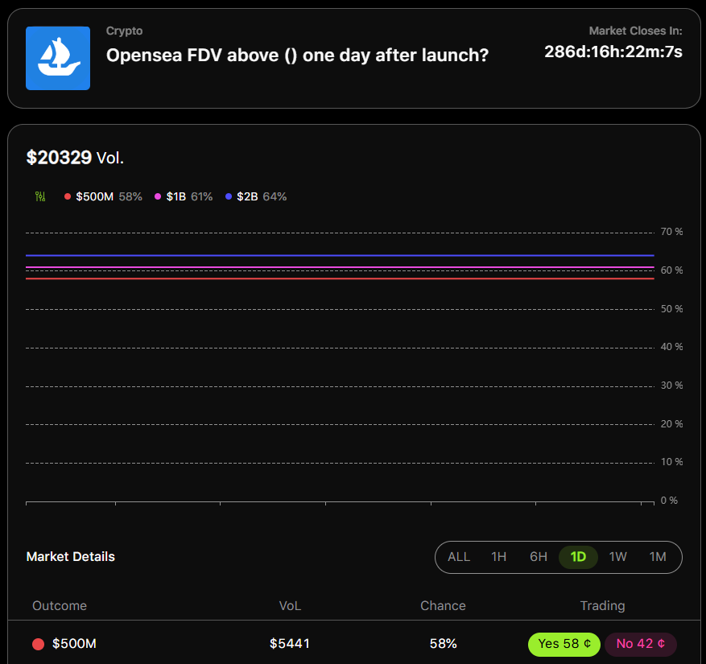Click the '50 %' axis label
Screen dimensions: 706x664
671,309
